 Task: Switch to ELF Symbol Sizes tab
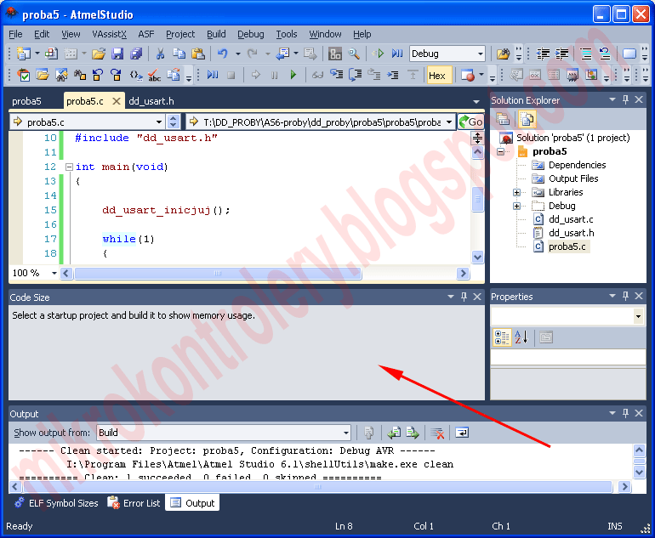click(56, 503)
